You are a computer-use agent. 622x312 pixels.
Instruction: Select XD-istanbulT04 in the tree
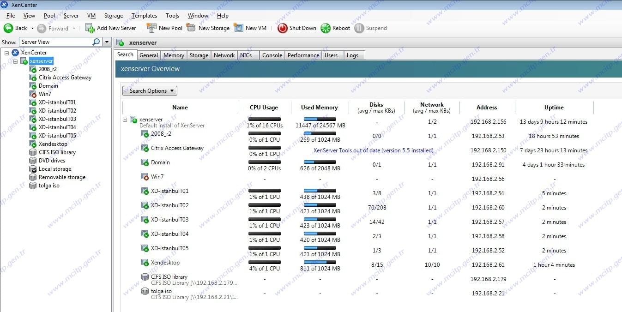[57, 127]
